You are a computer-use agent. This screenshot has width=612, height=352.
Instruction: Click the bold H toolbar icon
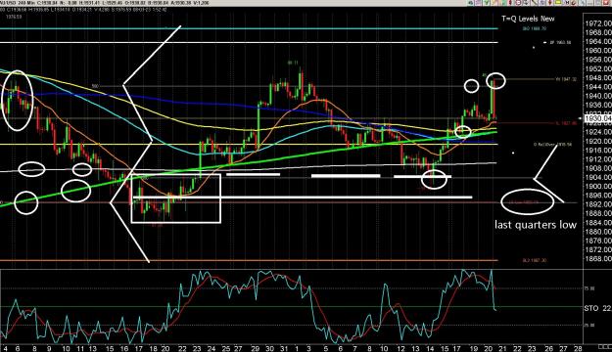pyautogui.click(x=568, y=2)
